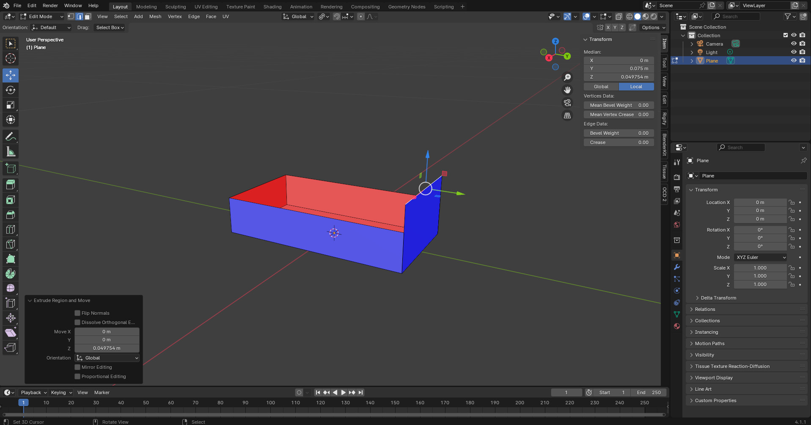Viewport: 811px width, 425px height.
Task: Activate the Annotate tool
Action: (x=11, y=136)
